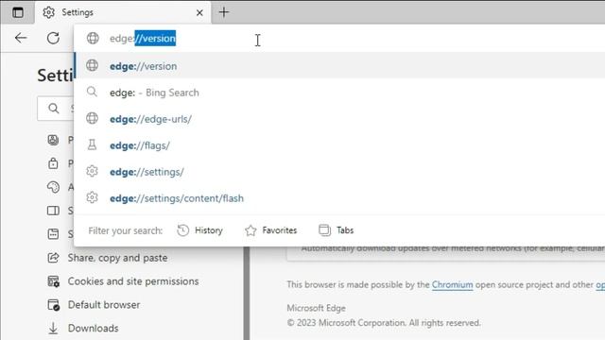Image resolution: width=605 pixels, height=340 pixels.
Task: Go back using the back arrow
Action: pos(21,38)
